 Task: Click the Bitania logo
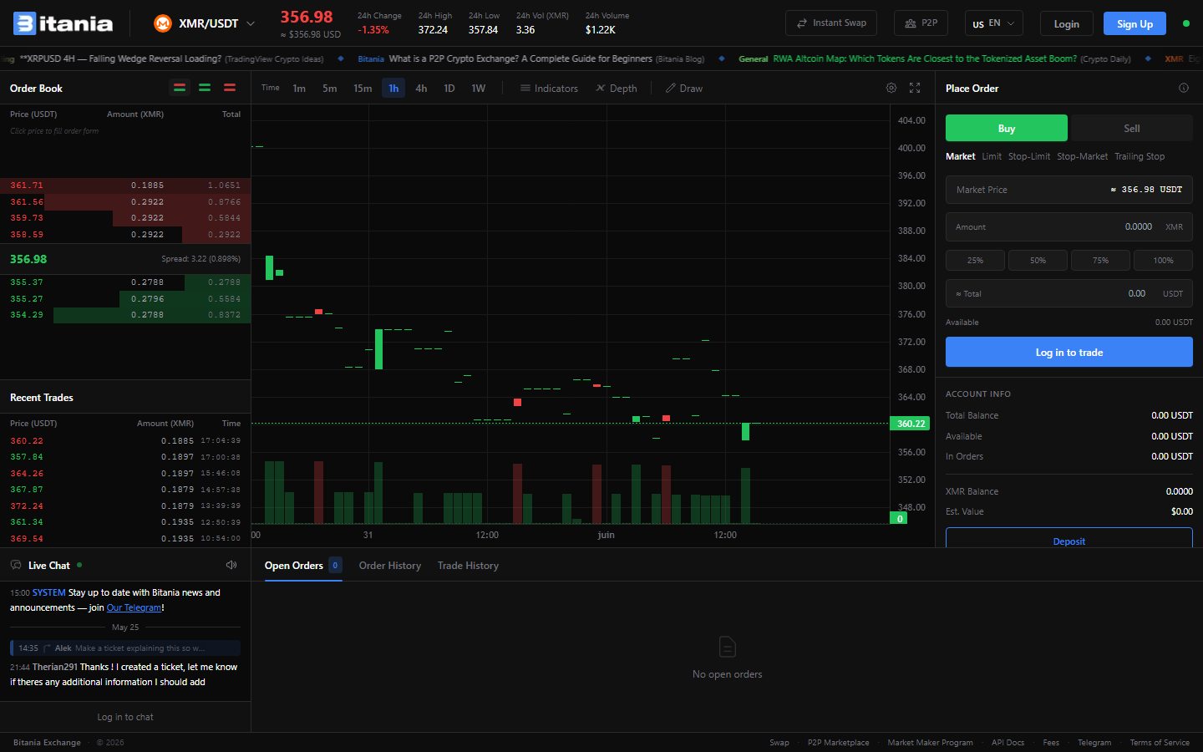tap(63, 23)
